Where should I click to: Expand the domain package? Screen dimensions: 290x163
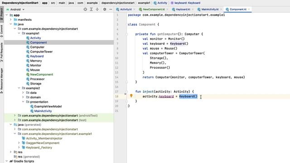click(x=23, y=97)
